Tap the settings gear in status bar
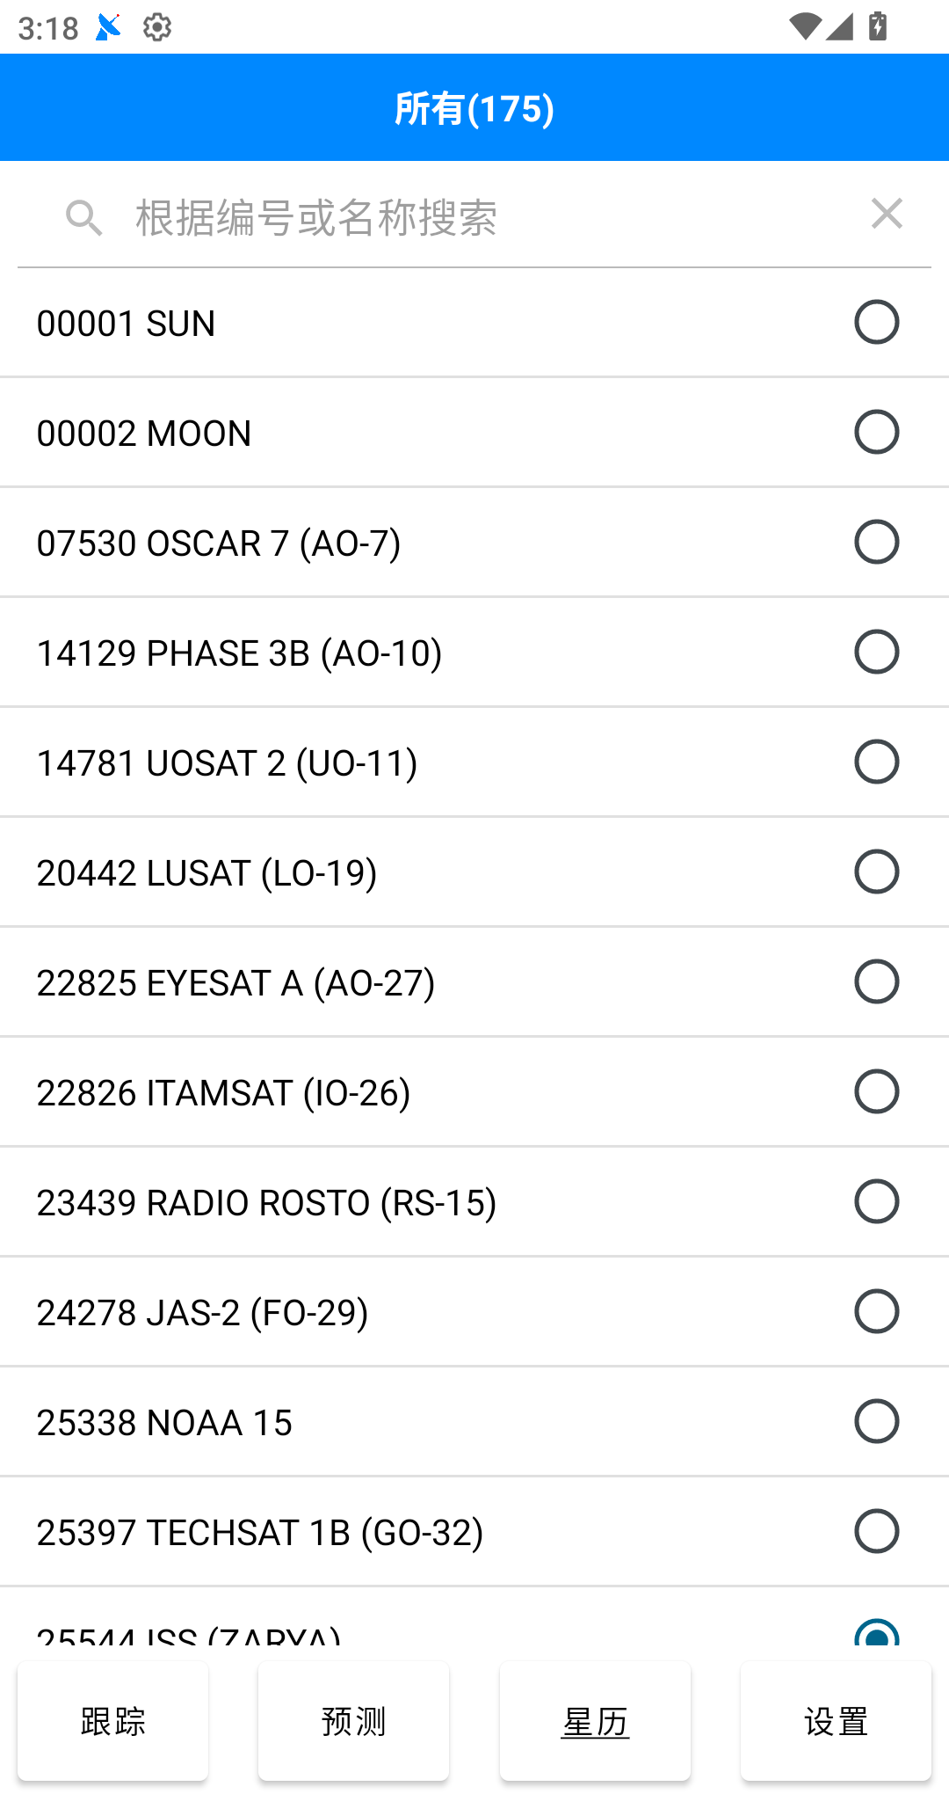The image size is (949, 1794). pyautogui.click(x=157, y=27)
